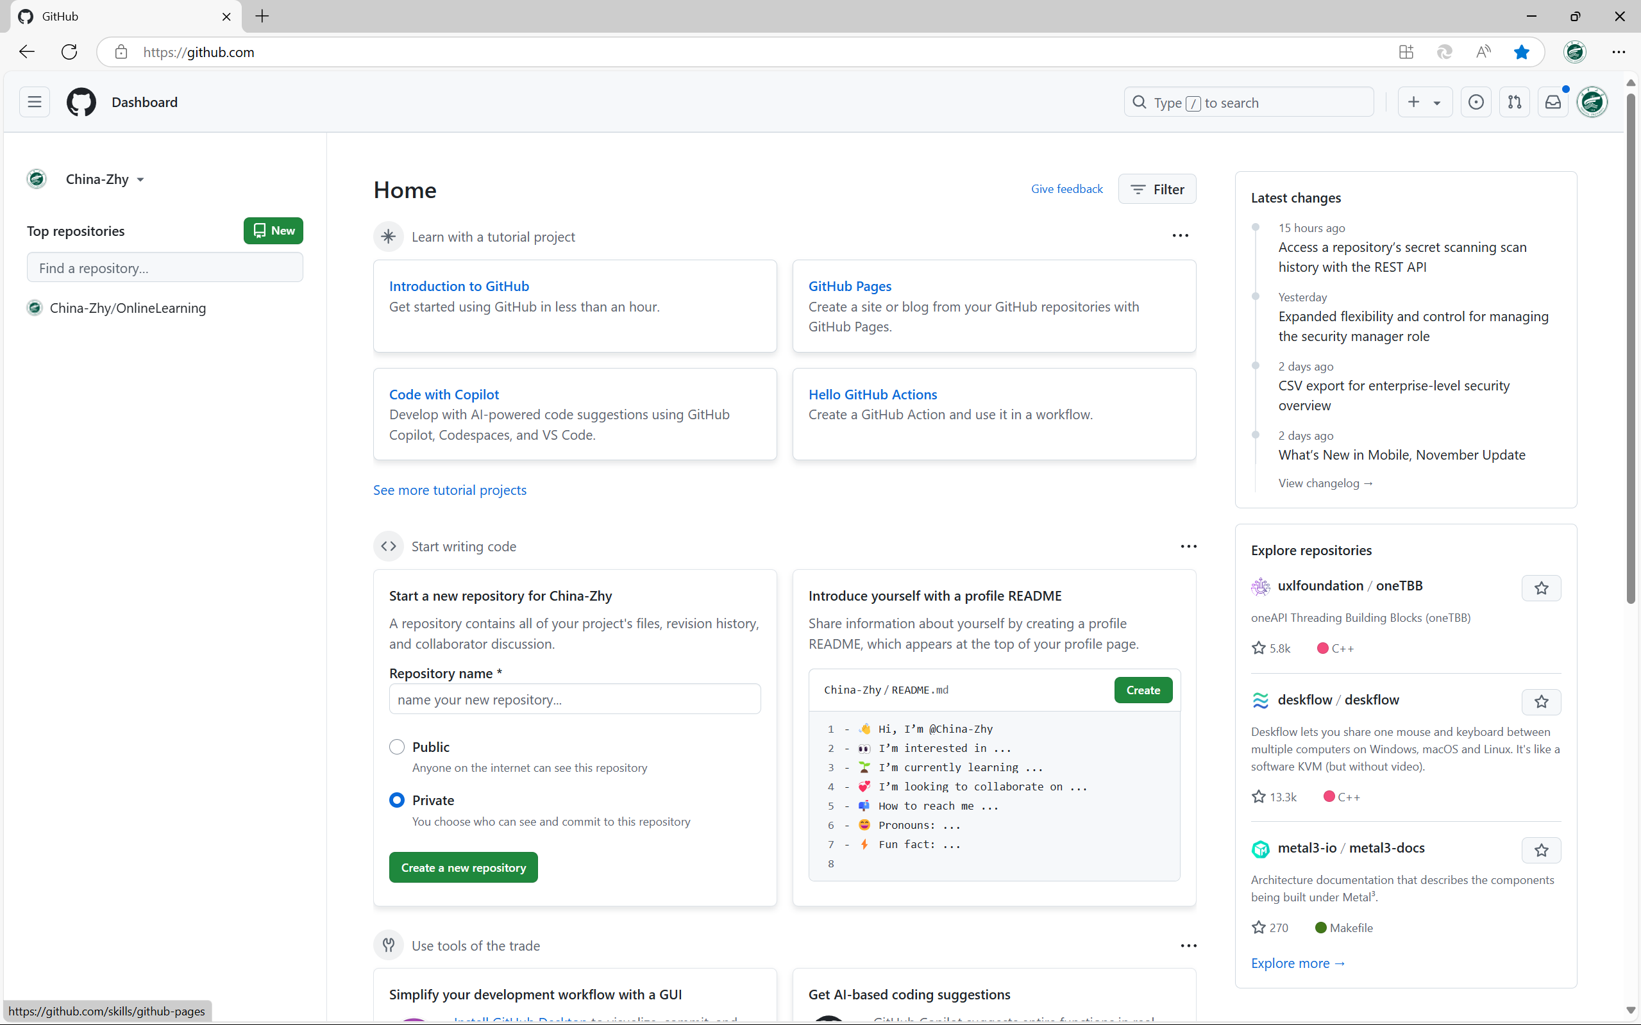Viewport: 1641px width, 1025px height.
Task: Click Create button for README.md
Action: (x=1143, y=690)
